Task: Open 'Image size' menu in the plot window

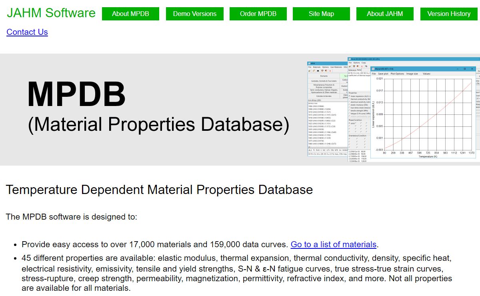Action: 412,74
